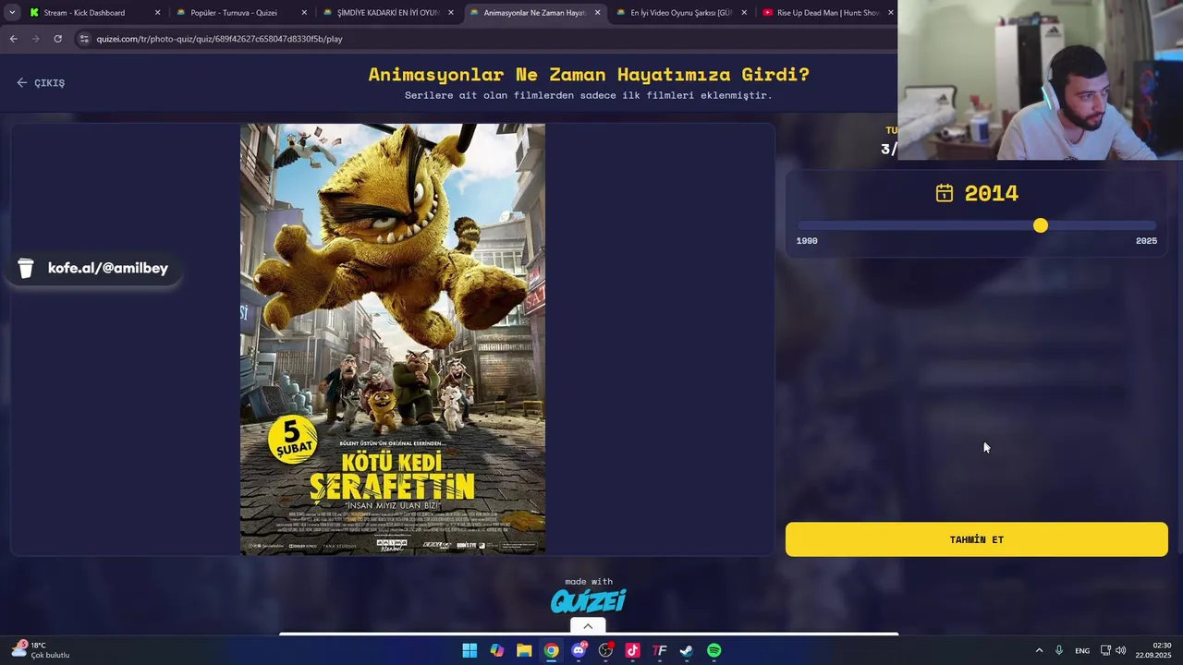Viewport: 1183px width, 665px height.
Task: Open the OBS Studio taskbar icon
Action: [605, 650]
